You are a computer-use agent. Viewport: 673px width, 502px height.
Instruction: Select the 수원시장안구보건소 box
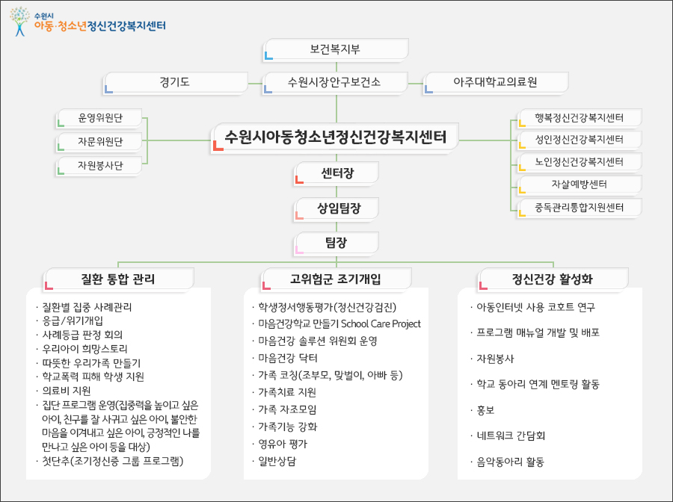click(336, 82)
